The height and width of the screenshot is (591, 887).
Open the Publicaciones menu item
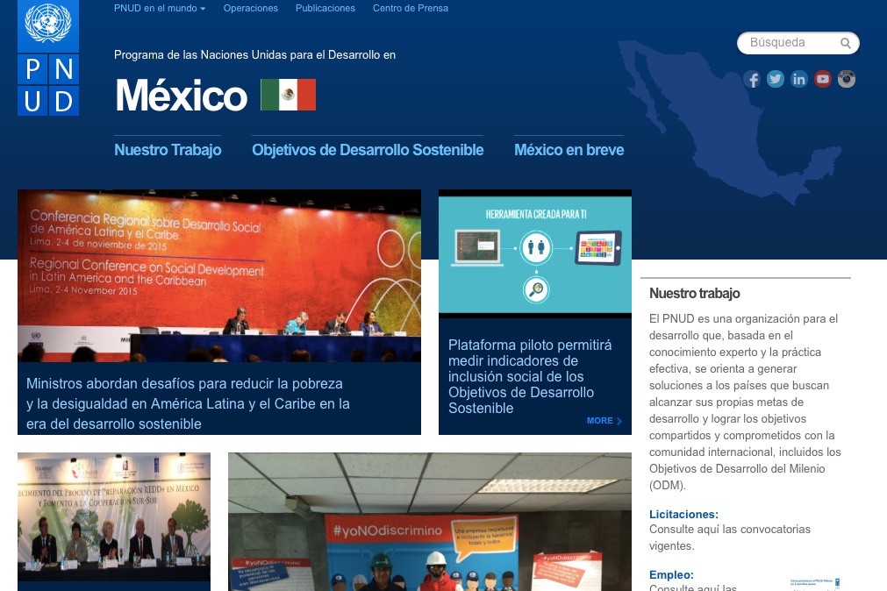coord(325,8)
